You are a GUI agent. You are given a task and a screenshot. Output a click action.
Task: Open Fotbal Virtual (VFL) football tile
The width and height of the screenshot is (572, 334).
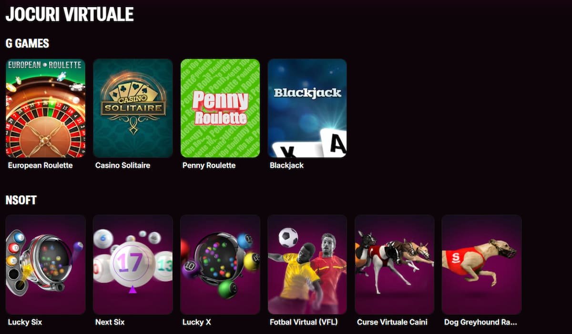click(307, 264)
